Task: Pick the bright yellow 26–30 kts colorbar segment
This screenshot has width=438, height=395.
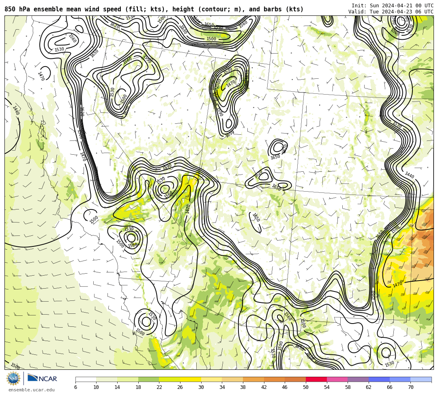Action: 191,379
